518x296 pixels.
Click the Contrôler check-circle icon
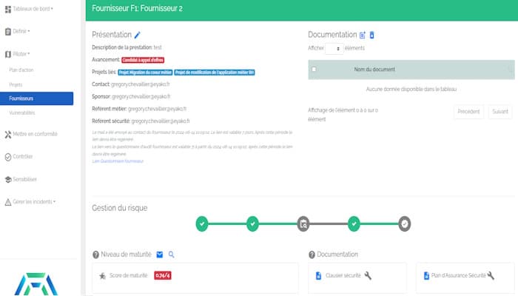pos(8,157)
